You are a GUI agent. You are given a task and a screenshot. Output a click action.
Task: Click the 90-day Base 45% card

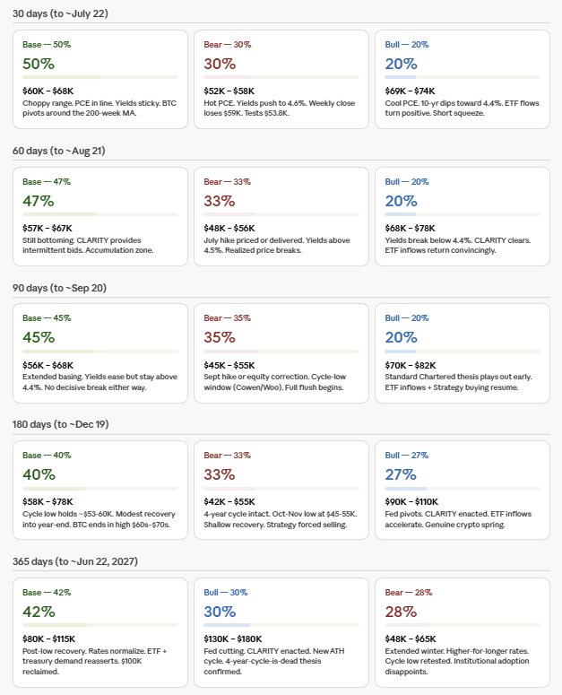[x=100, y=353]
